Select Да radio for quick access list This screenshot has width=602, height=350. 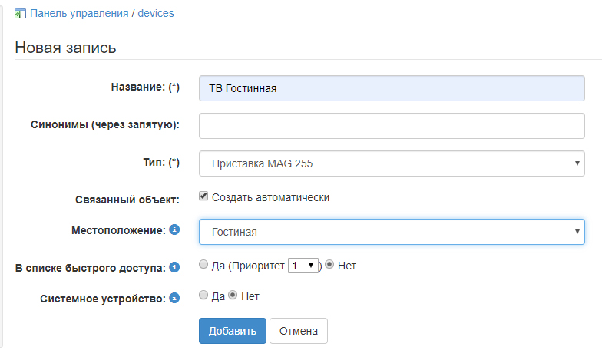coord(203,265)
